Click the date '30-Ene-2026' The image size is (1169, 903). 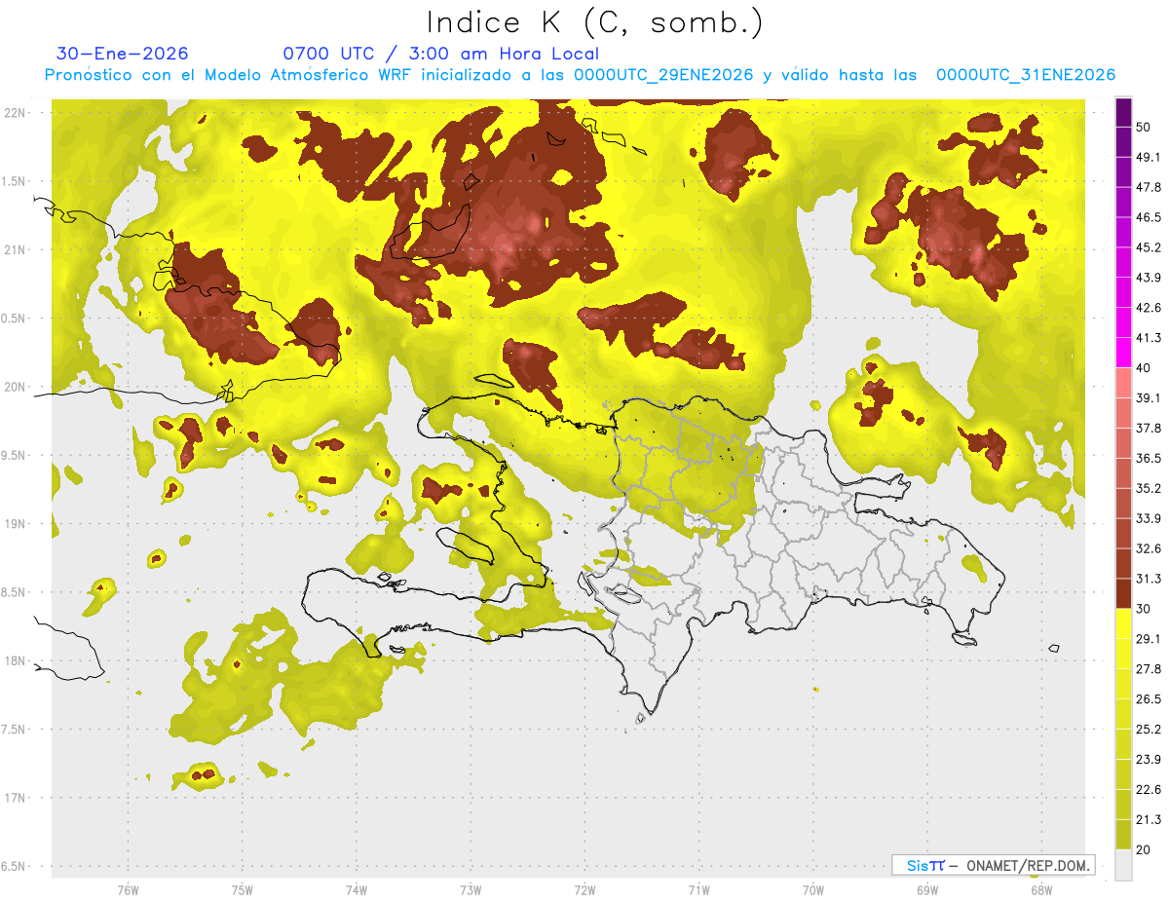[123, 54]
